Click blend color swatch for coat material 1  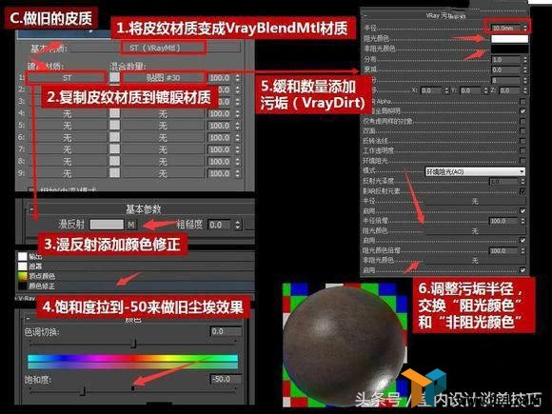[x=114, y=77]
